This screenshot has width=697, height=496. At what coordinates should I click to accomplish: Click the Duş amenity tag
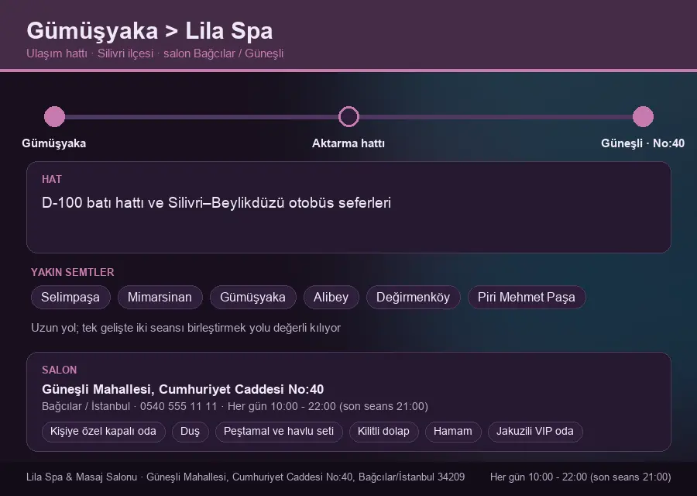[190, 432]
